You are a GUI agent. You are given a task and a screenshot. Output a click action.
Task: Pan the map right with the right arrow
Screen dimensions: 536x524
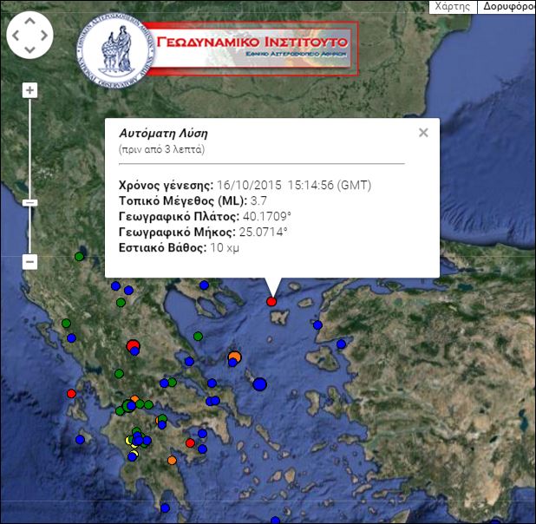coord(44,36)
